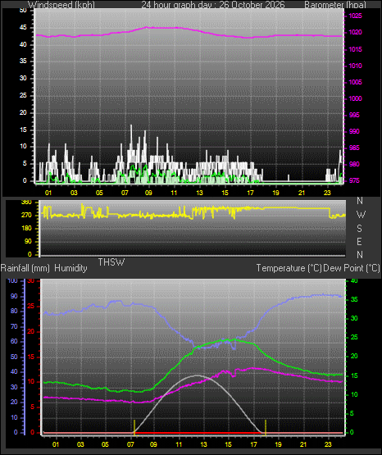Click the 270 wind direction scale value

[x=27, y=216]
